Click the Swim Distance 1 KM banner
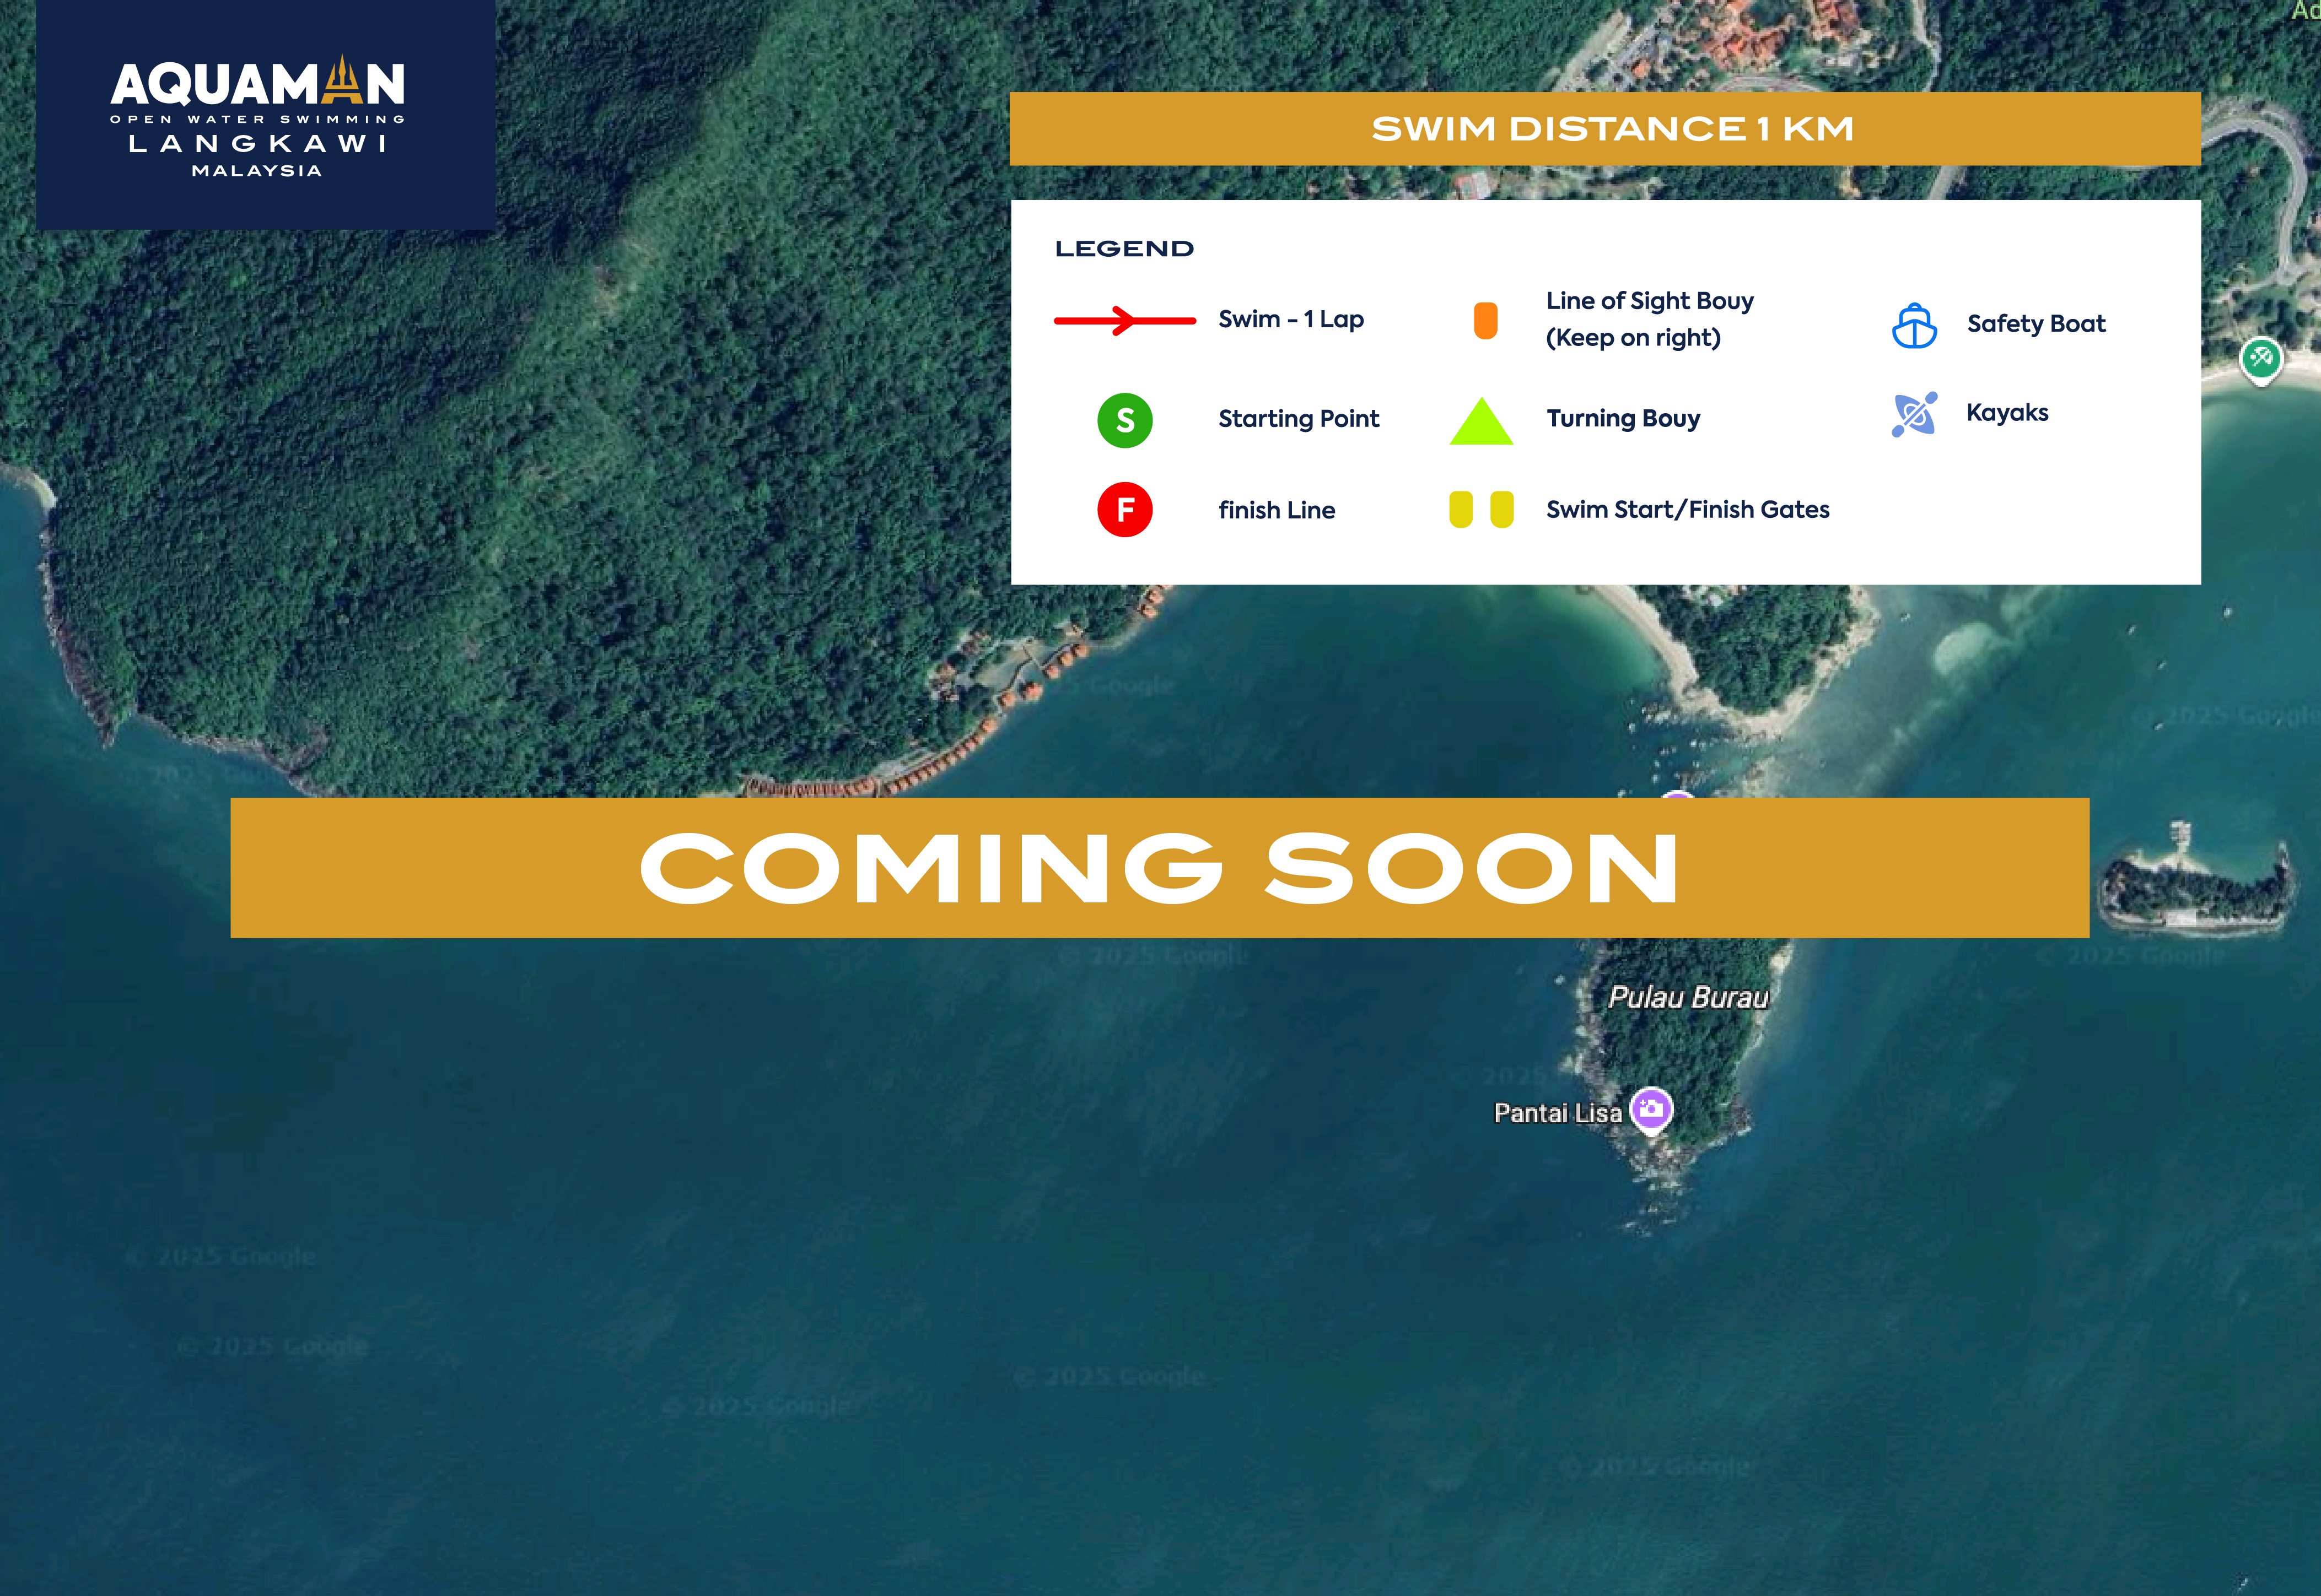The height and width of the screenshot is (1596, 2321). pos(1604,129)
